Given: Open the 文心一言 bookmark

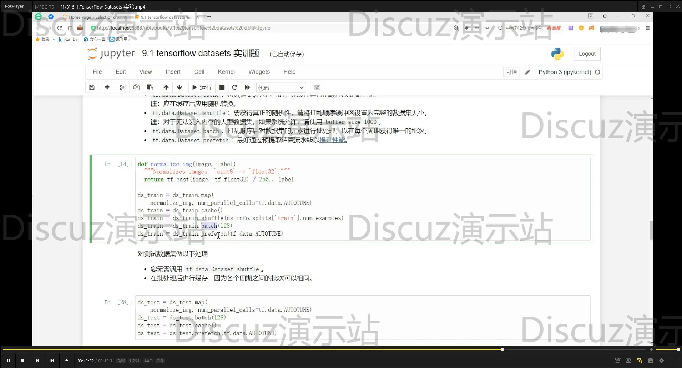Looking at the screenshot, I should click(x=95, y=39).
